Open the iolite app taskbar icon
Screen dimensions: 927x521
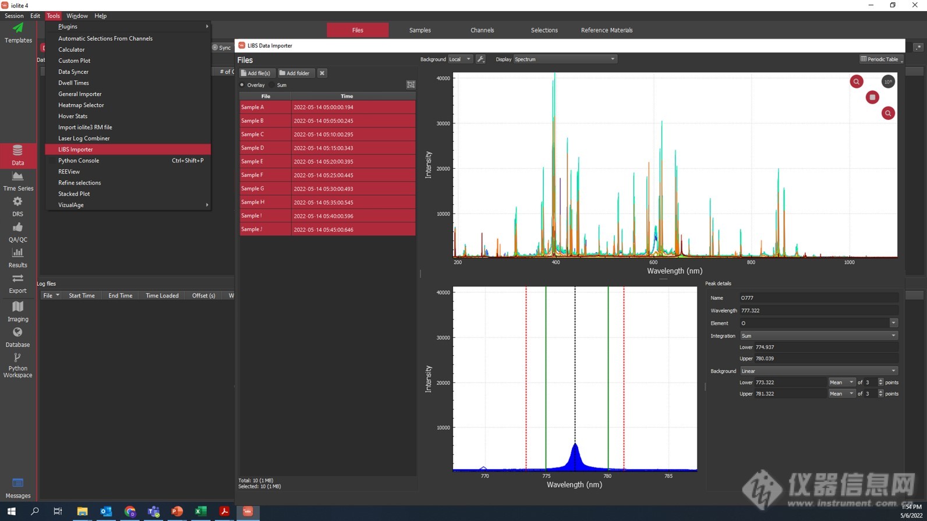click(247, 511)
